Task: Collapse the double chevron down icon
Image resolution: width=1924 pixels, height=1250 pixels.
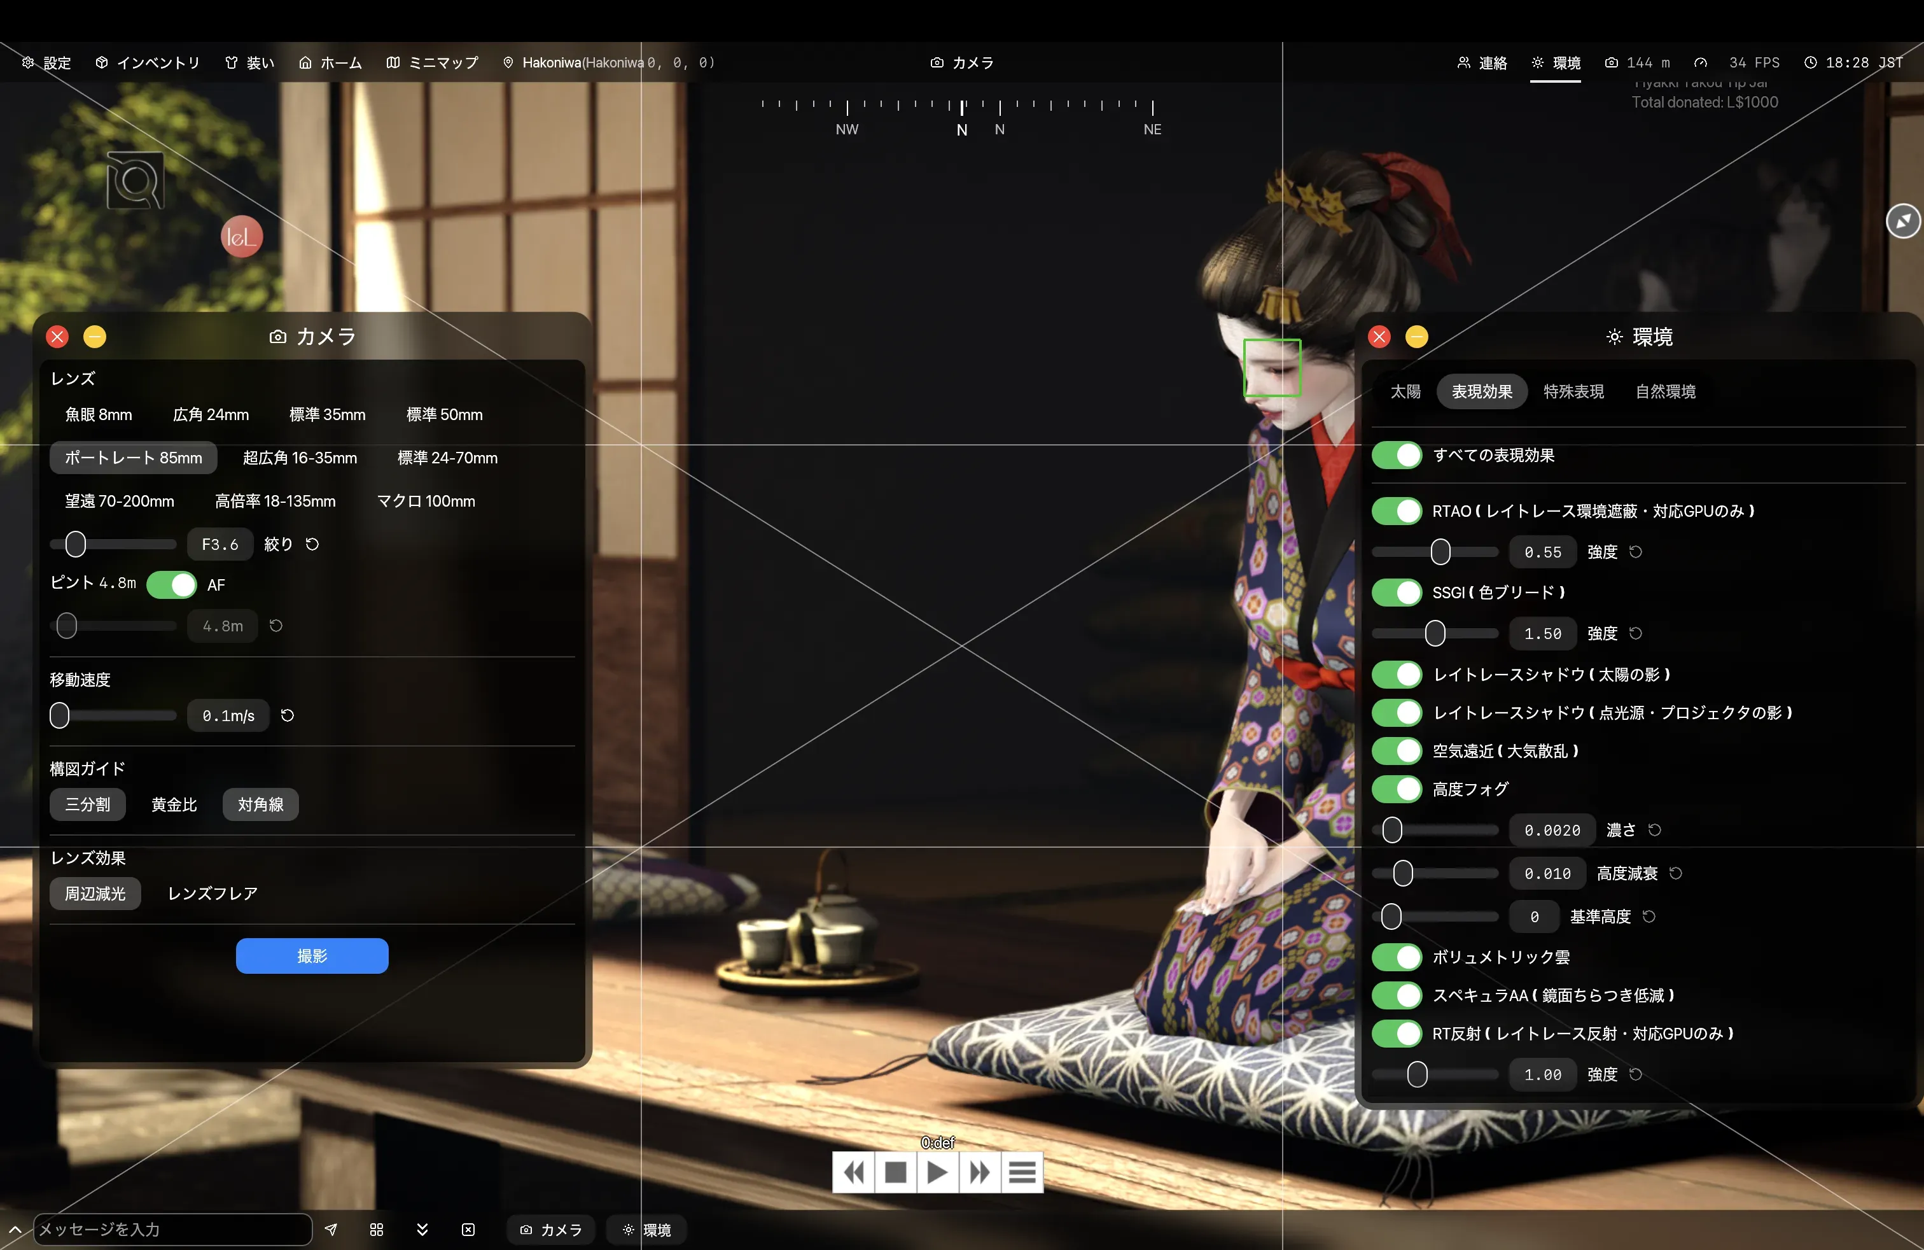Action: pos(422,1229)
